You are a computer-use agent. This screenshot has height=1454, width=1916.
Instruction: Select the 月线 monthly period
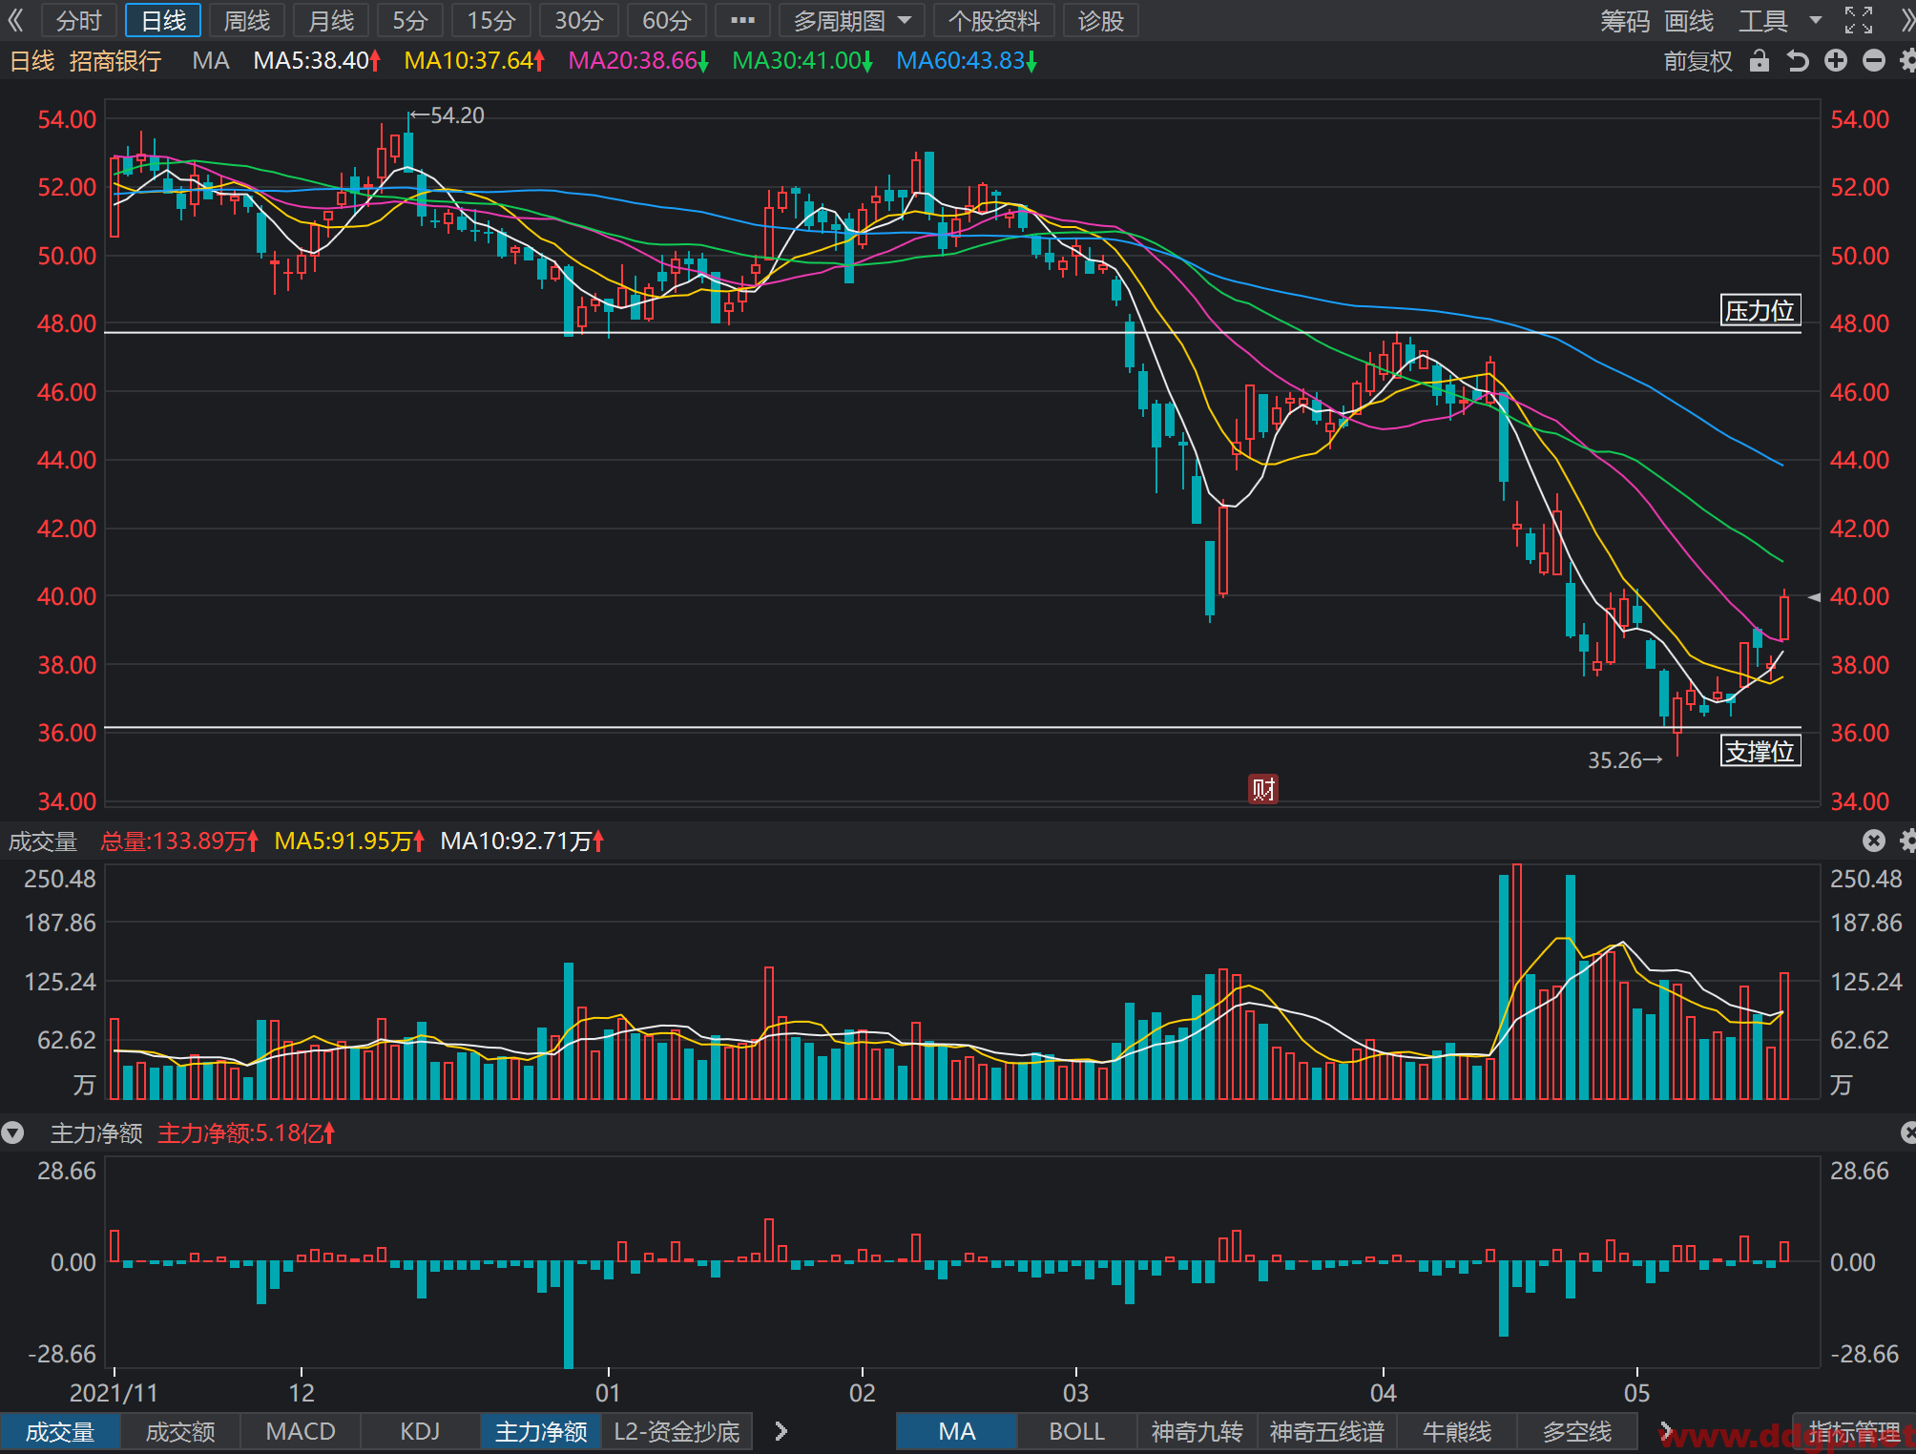click(x=330, y=20)
